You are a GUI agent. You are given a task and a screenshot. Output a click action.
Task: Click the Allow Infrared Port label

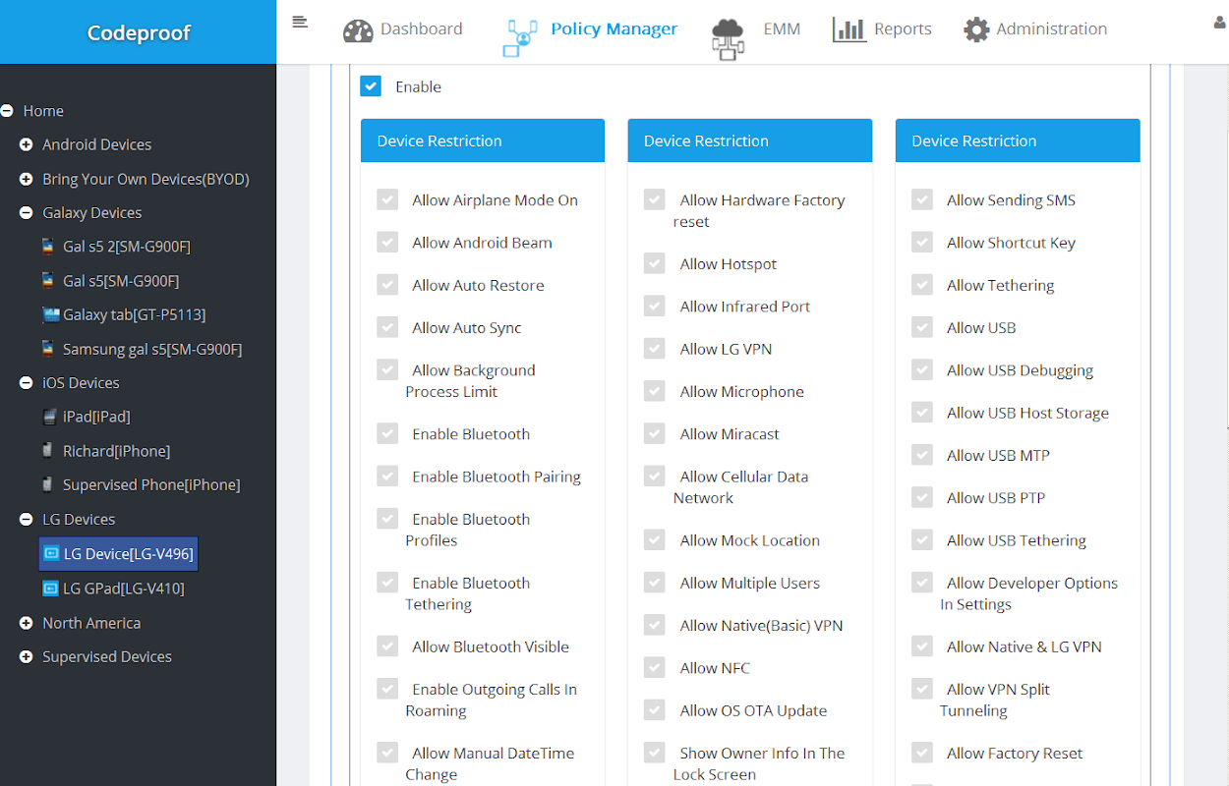[x=745, y=307]
